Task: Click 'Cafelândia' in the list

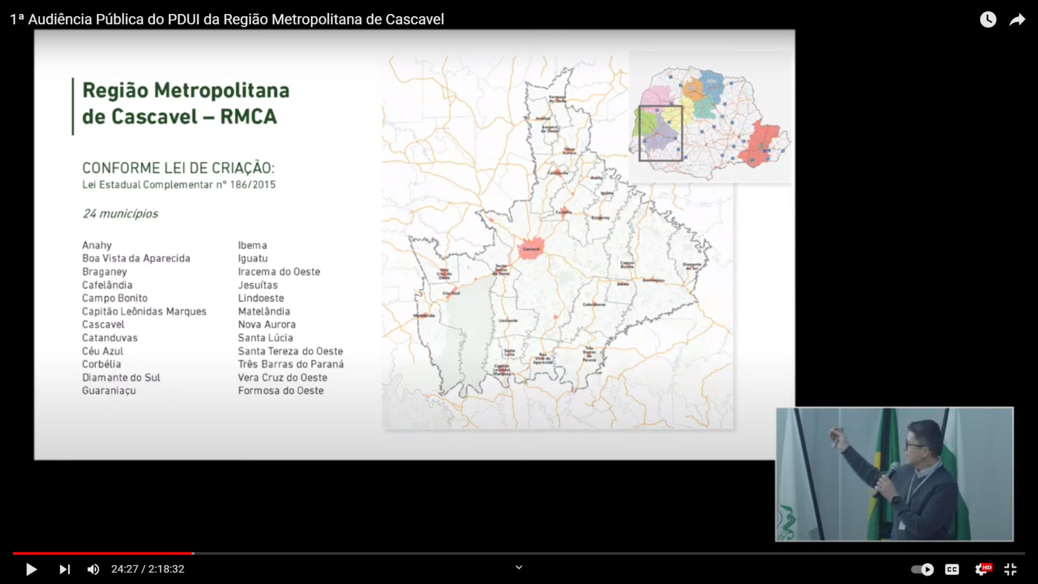Action: (107, 285)
